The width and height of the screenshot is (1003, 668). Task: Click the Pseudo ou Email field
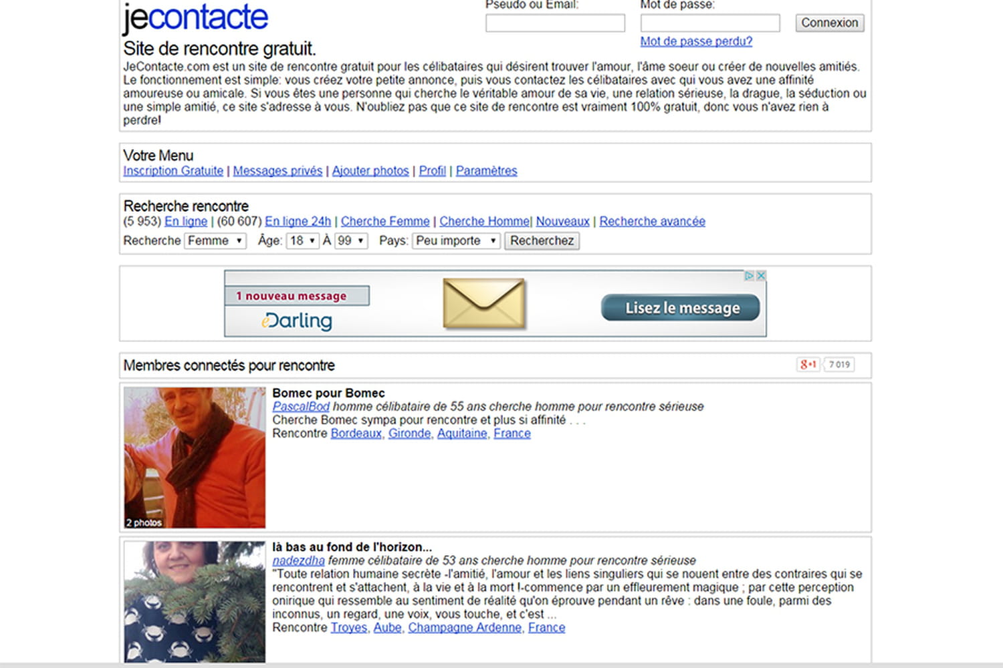pos(555,23)
